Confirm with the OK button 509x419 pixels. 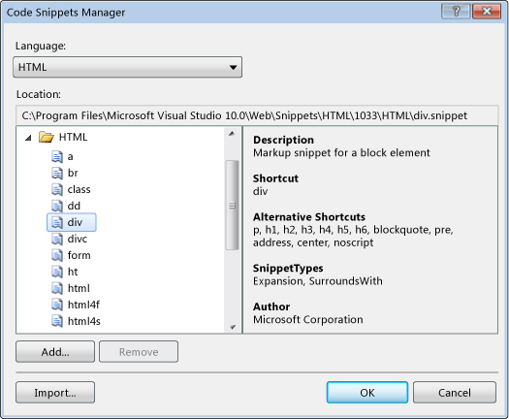pos(367,393)
